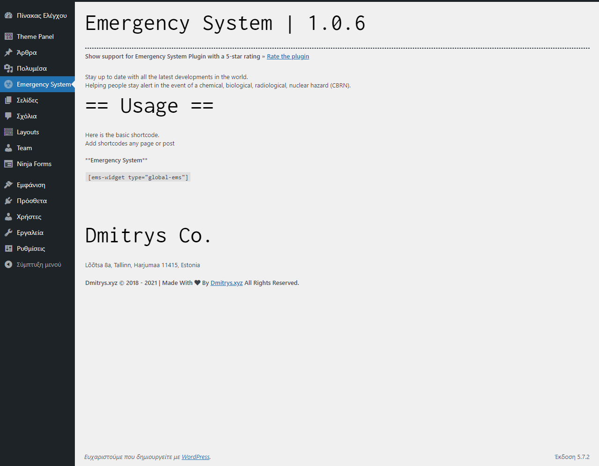Click the plug icon next to Πρόσθετα

8,201
